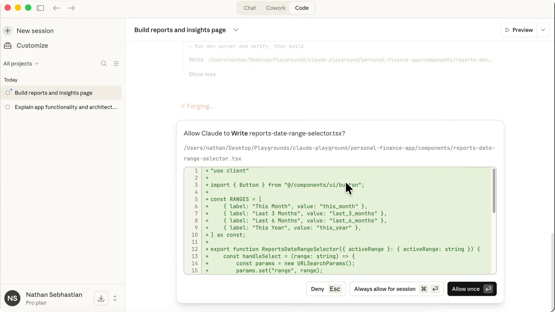Click the full file path in permission dialog

tap(339, 153)
